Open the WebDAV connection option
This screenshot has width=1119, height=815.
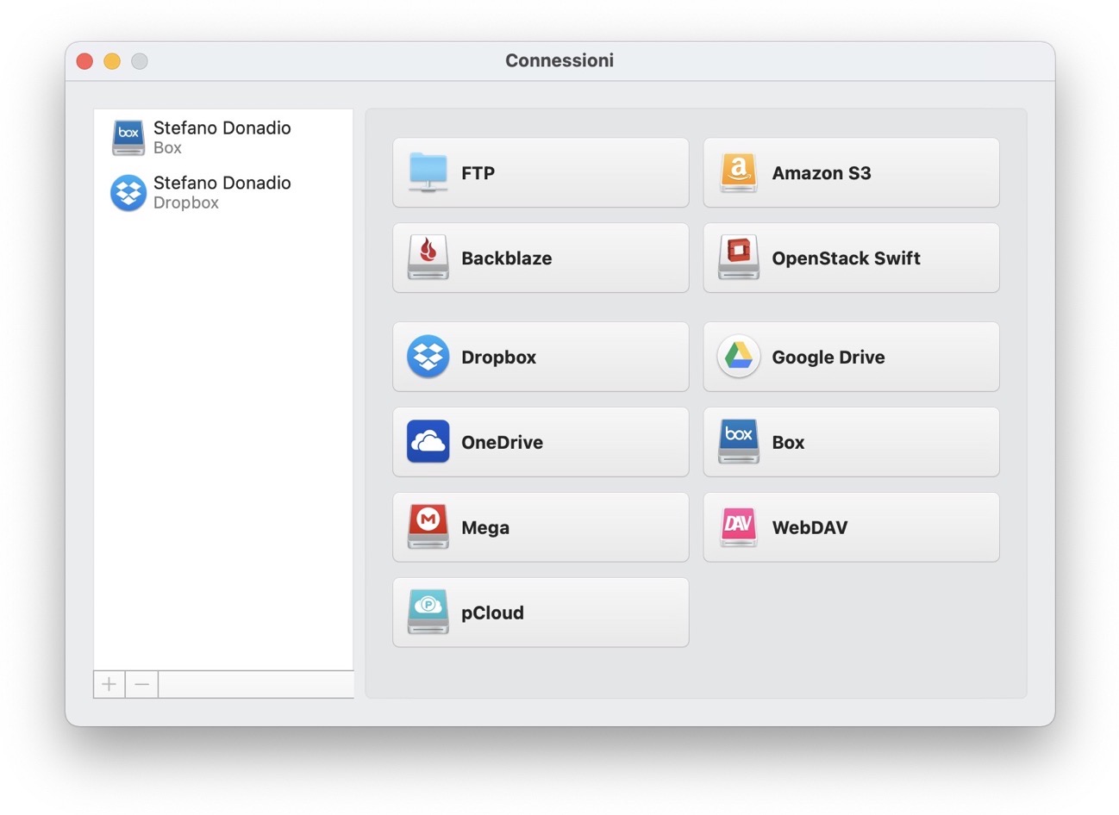point(851,527)
